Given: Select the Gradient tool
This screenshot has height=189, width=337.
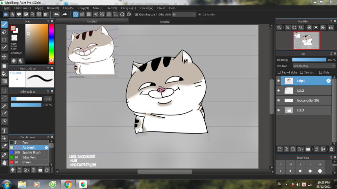Looking at the screenshot, I should (x=4, y=82).
